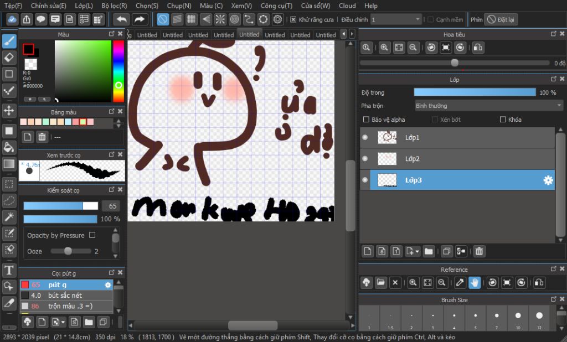The width and height of the screenshot is (567, 342).
Task: Click the Đặt lại reset button
Action: 501,19
